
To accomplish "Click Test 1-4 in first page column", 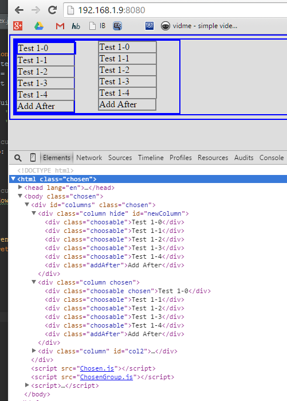I will pos(46,95).
